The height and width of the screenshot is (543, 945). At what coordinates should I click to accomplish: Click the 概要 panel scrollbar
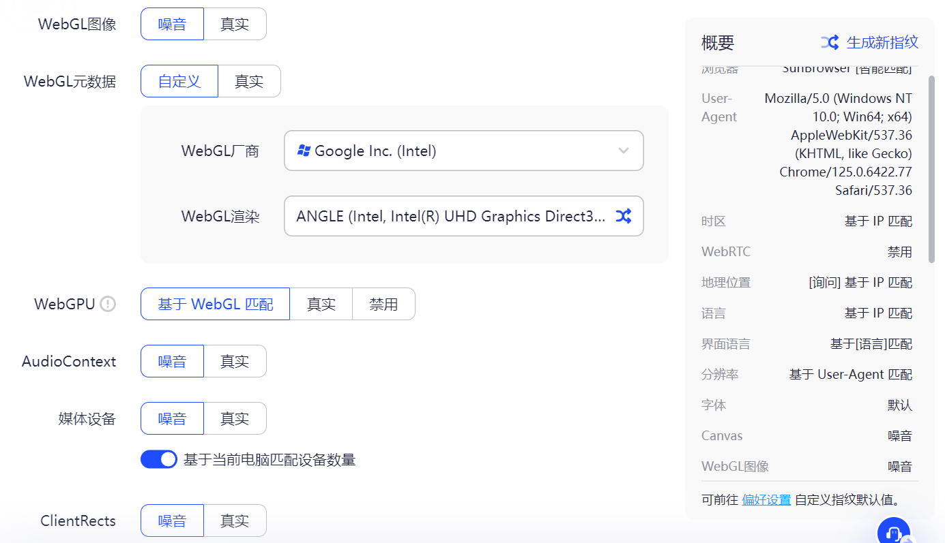[931, 170]
